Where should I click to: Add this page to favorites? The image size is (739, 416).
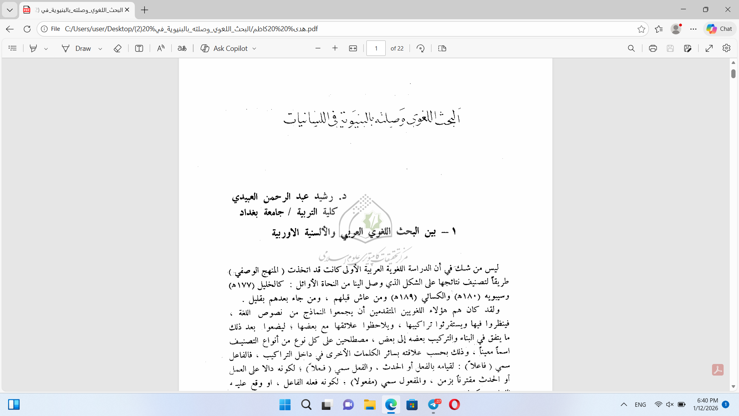641,29
